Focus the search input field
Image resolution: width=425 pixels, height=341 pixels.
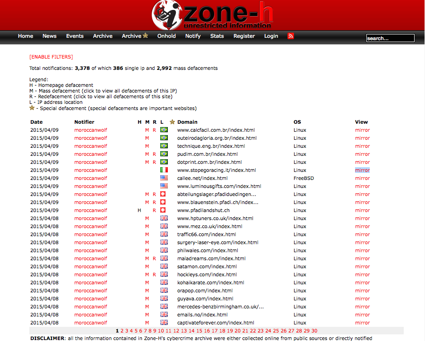[x=390, y=38]
